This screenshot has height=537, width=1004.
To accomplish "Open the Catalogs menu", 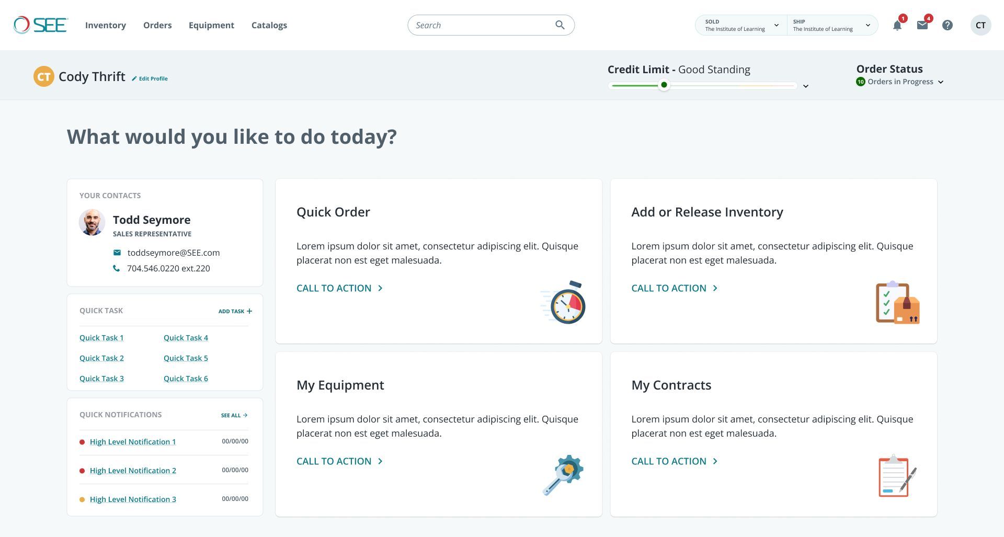I will [269, 25].
